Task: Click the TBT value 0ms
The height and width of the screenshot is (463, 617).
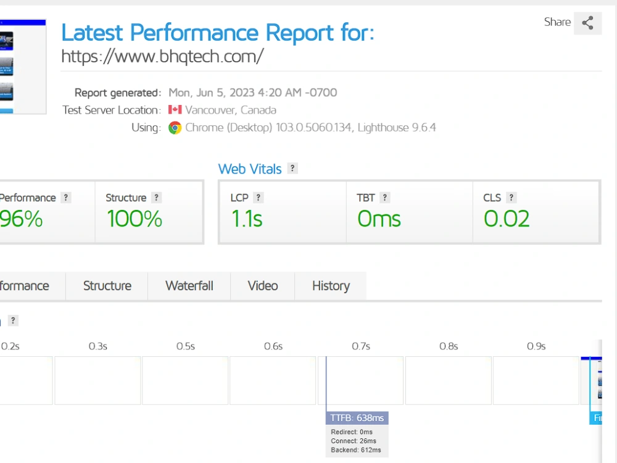Action: (x=379, y=219)
